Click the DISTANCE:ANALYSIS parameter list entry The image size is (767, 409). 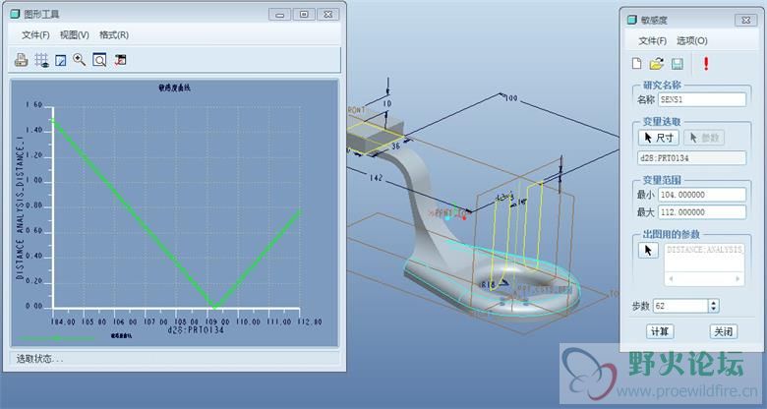point(704,250)
